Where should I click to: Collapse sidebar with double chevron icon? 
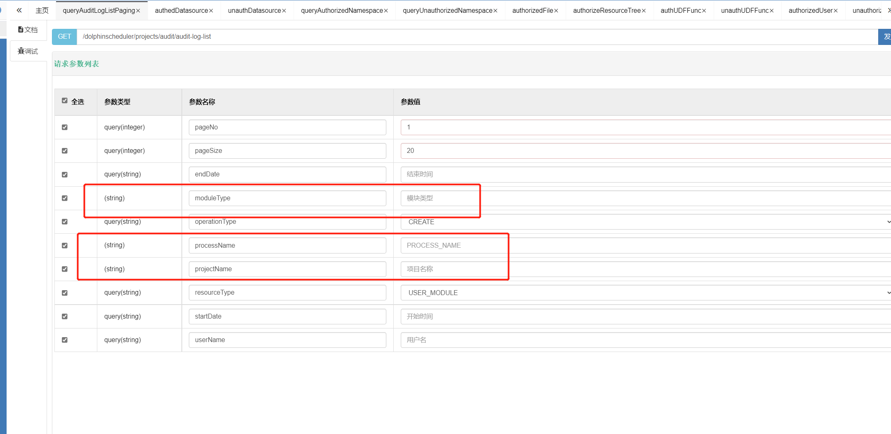(x=19, y=10)
